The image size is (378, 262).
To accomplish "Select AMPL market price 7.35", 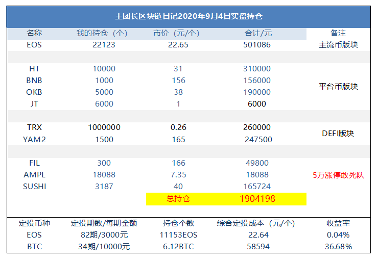I will [178, 175].
